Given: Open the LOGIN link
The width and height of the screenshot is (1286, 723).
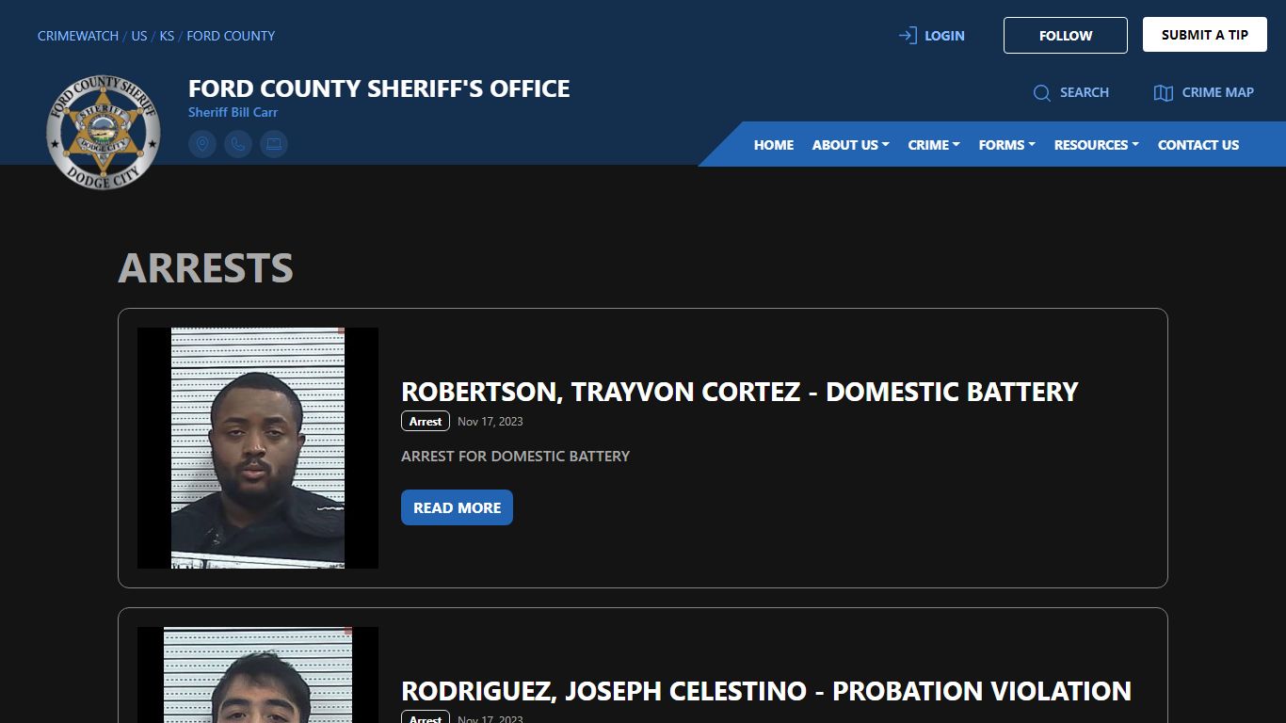Looking at the screenshot, I should 944,36.
